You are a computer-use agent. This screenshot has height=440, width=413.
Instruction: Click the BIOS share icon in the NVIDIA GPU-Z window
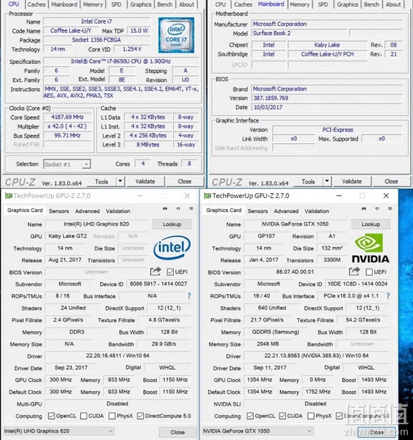pyautogui.click(x=355, y=272)
